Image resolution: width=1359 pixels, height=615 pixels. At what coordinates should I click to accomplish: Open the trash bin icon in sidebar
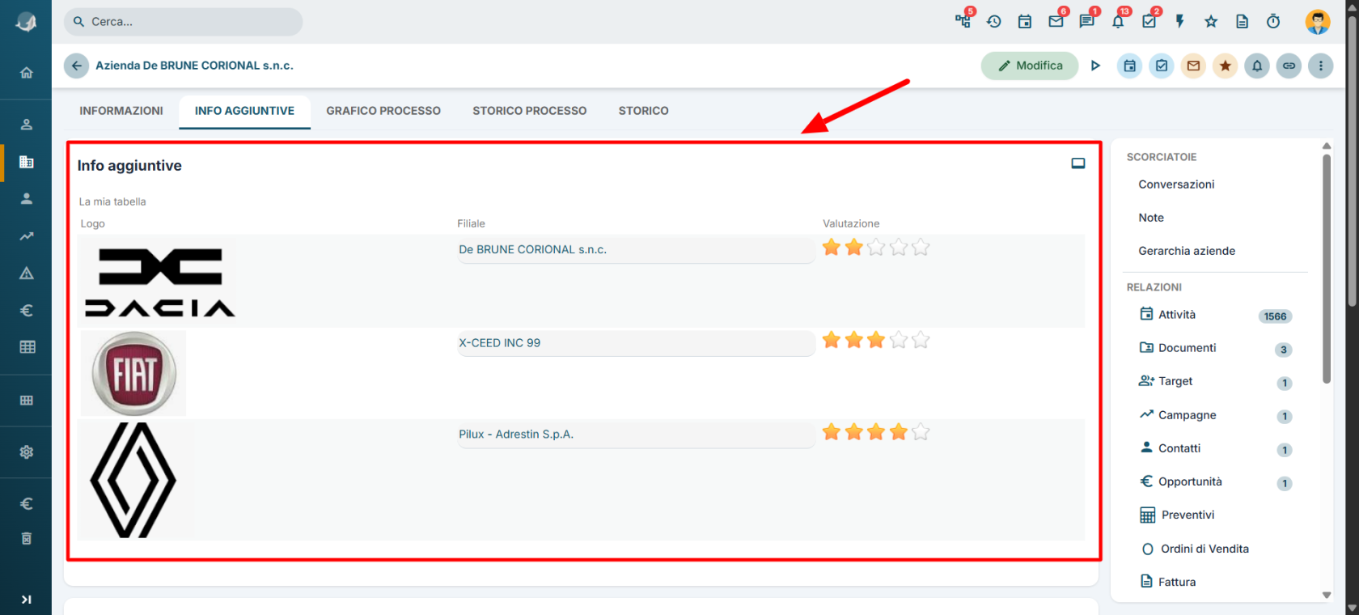coord(26,539)
